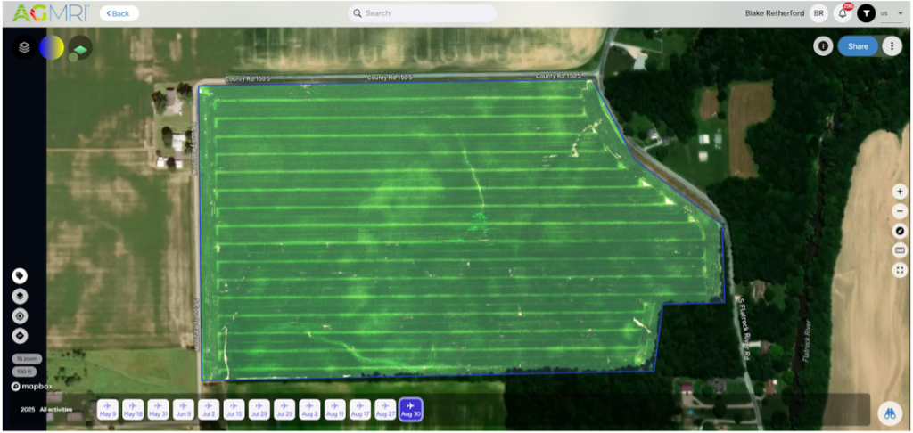This screenshot has width=913, height=433.
Task: Toggle the green field overlay layer button
Action: tap(80, 47)
